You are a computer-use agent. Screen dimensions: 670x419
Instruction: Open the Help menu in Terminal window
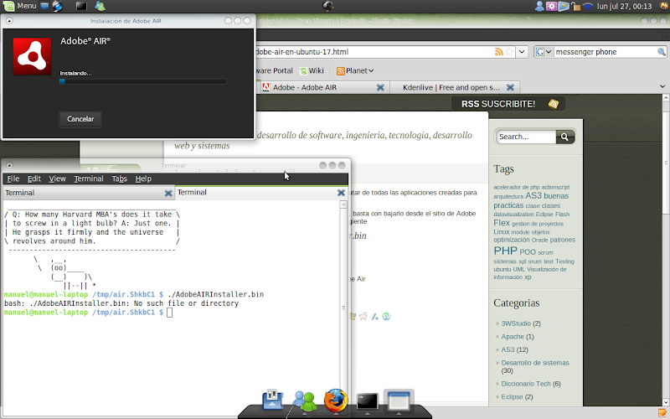pos(143,178)
